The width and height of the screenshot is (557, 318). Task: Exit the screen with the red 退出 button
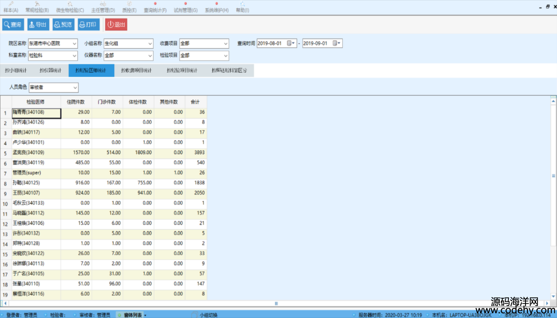(x=116, y=25)
